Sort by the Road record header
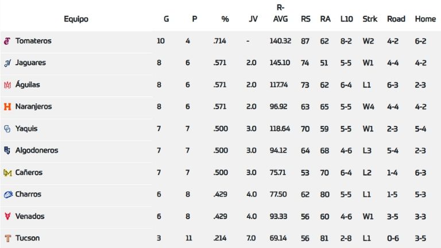This screenshot has height=248, width=441. [x=396, y=19]
